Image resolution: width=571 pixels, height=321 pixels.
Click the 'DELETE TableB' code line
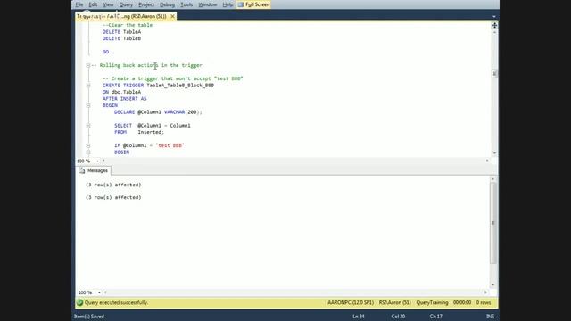tap(121, 38)
